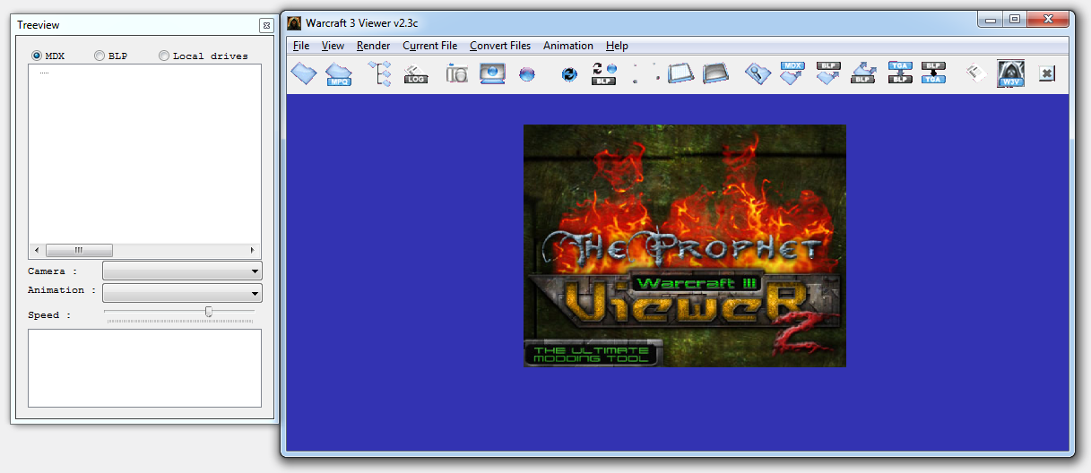Click the dark shaded plane icon
The height and width of the screenshot is (473, 1091).
715,73
